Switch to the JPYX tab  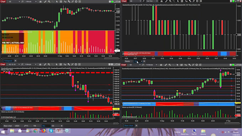click(x=26, y=126)
